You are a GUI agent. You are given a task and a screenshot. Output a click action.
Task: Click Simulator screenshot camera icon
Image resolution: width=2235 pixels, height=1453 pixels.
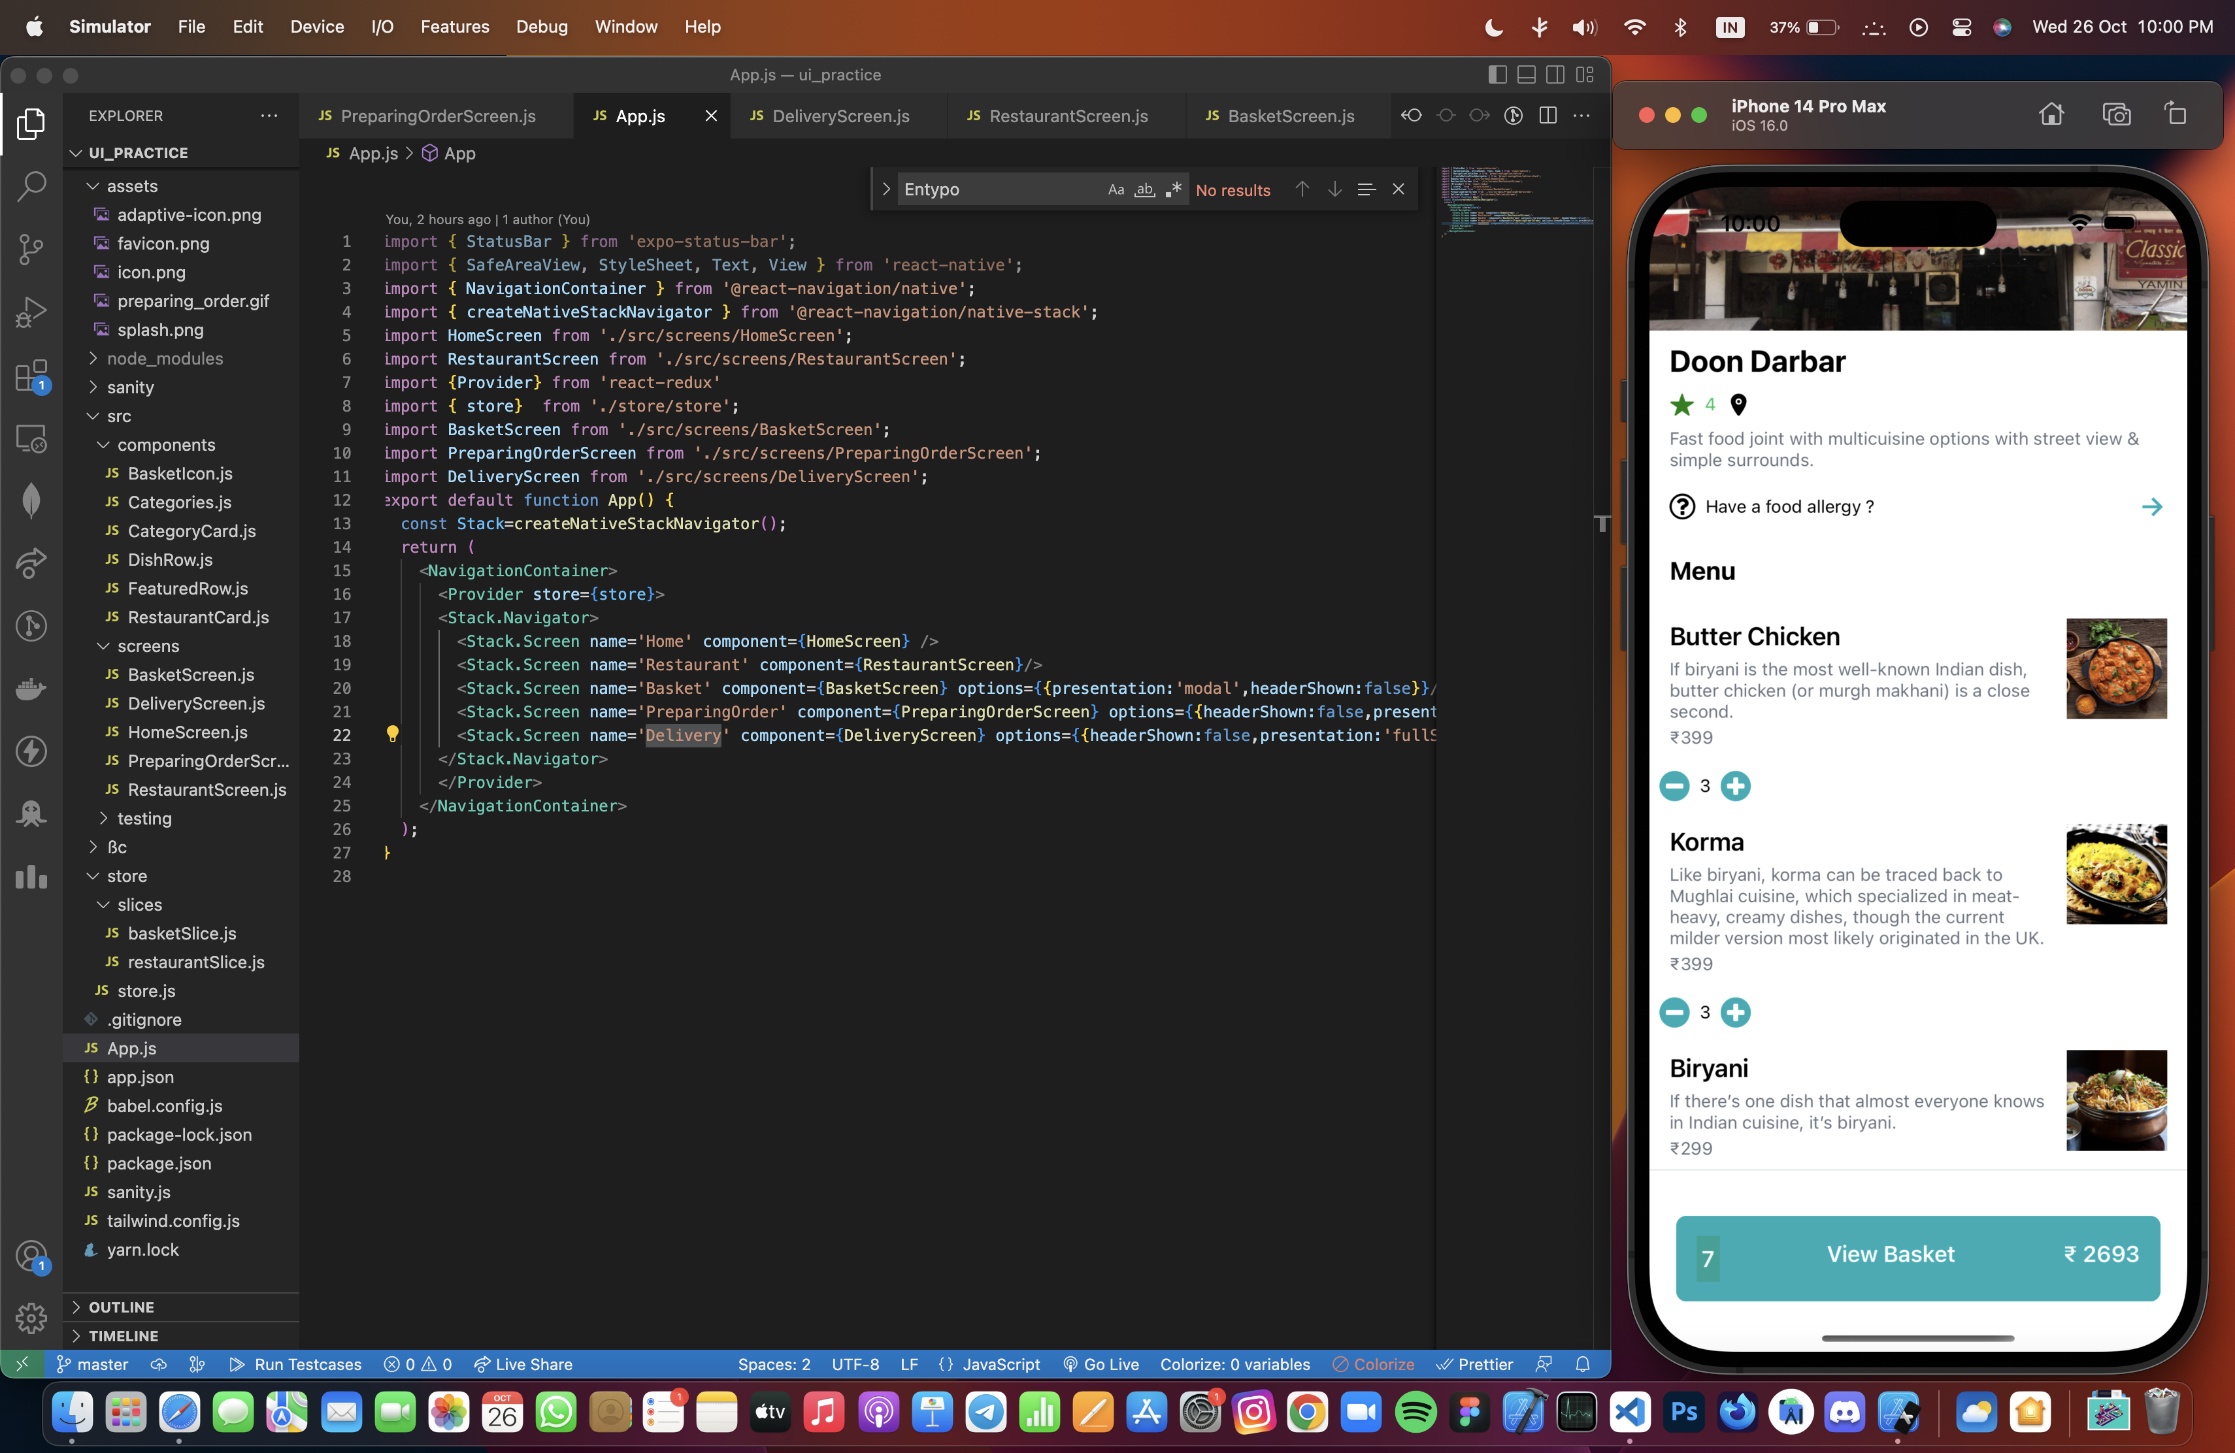pos(2116,114)
